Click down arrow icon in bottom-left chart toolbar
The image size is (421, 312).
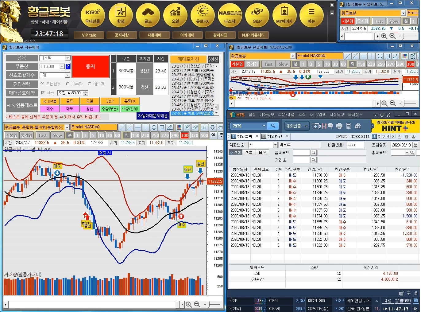pos(212,127)
